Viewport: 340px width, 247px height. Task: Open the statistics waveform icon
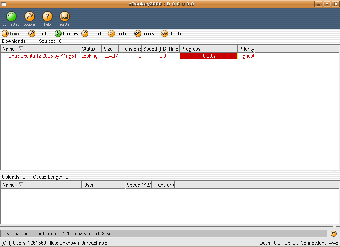pyautogui.click(x=165, y=34)
